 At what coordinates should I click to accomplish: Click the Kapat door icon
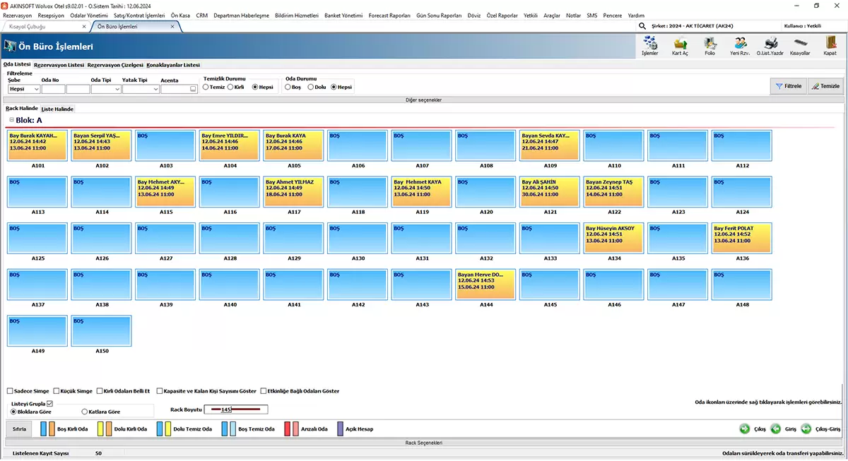[830, 44]
